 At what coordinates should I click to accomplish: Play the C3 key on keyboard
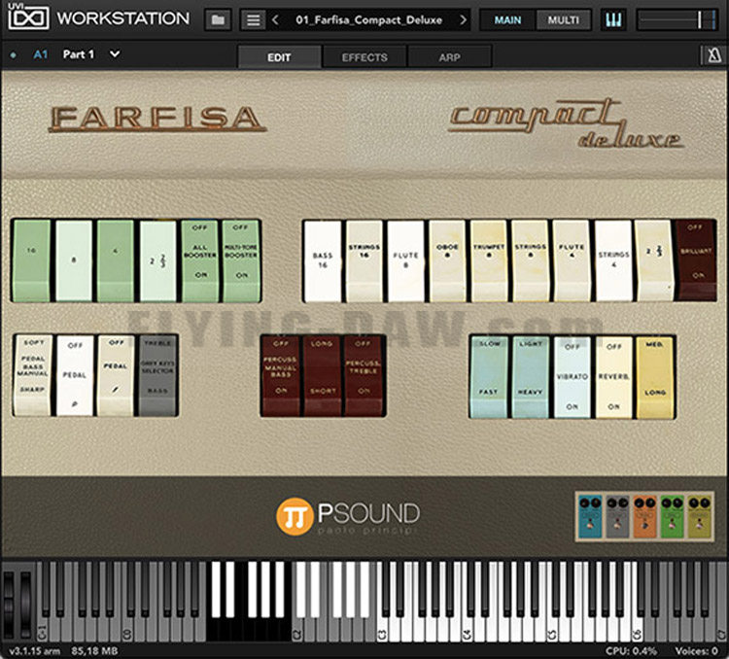[x=383, y=630]
